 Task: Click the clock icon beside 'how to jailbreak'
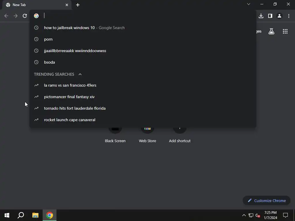[36, 28]
